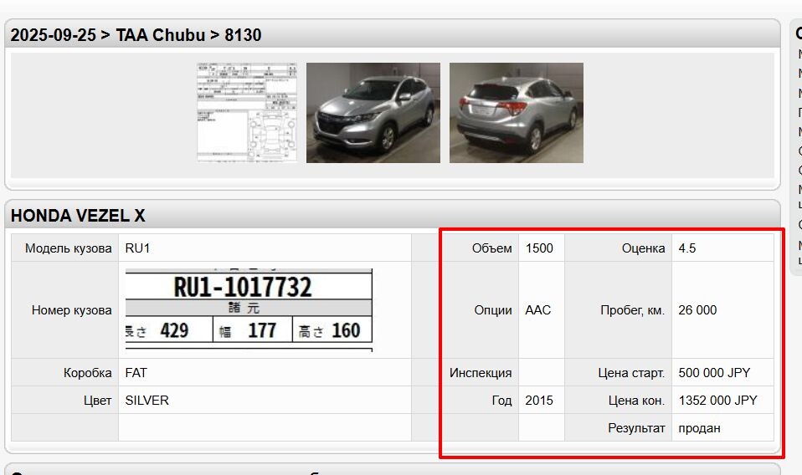Select the options value 'AAC'

point(538,310)
